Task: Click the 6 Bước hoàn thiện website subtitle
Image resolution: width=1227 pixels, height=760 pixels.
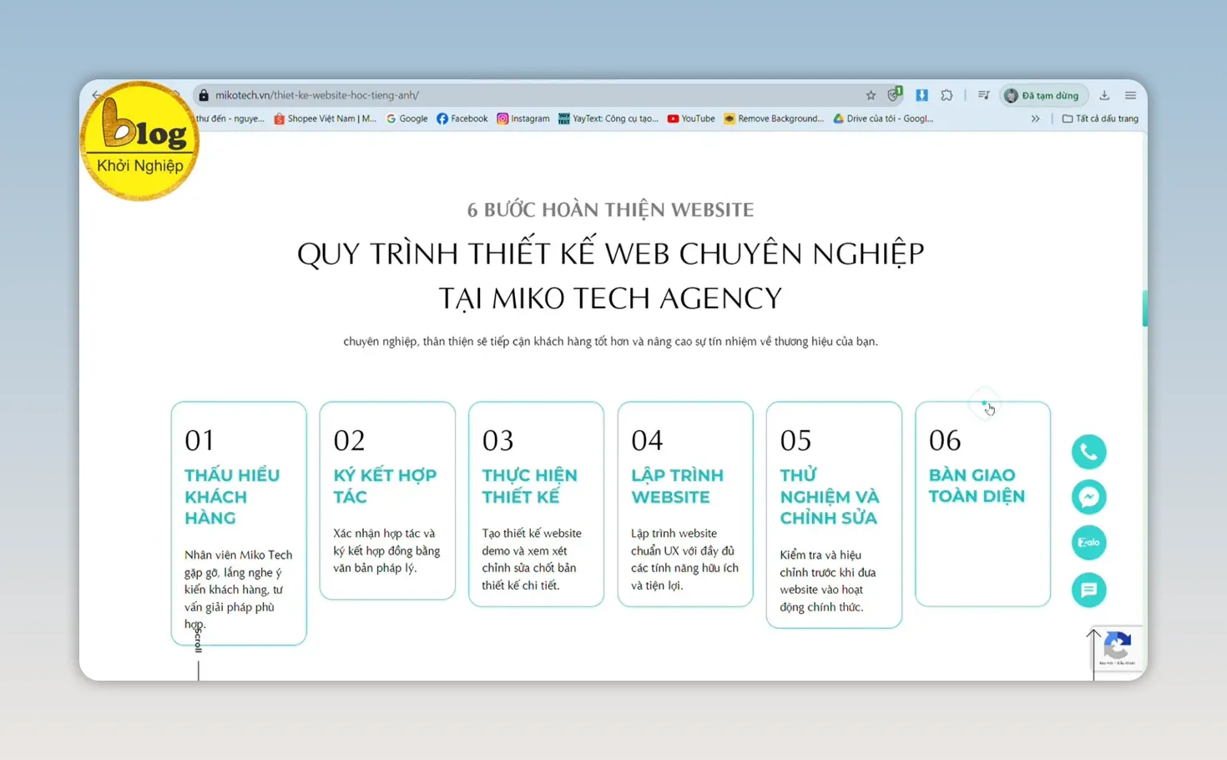Action: pyautogui.click(x=610, y=210)
